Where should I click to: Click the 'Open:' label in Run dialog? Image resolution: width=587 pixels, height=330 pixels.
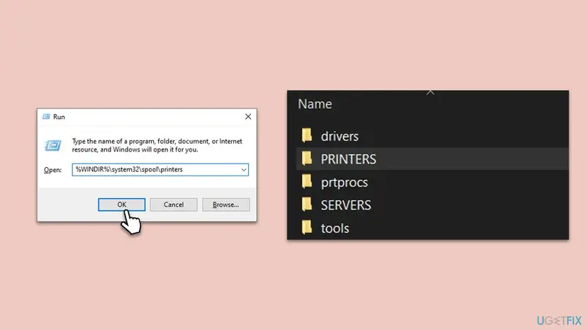click(x=52, y=170)
